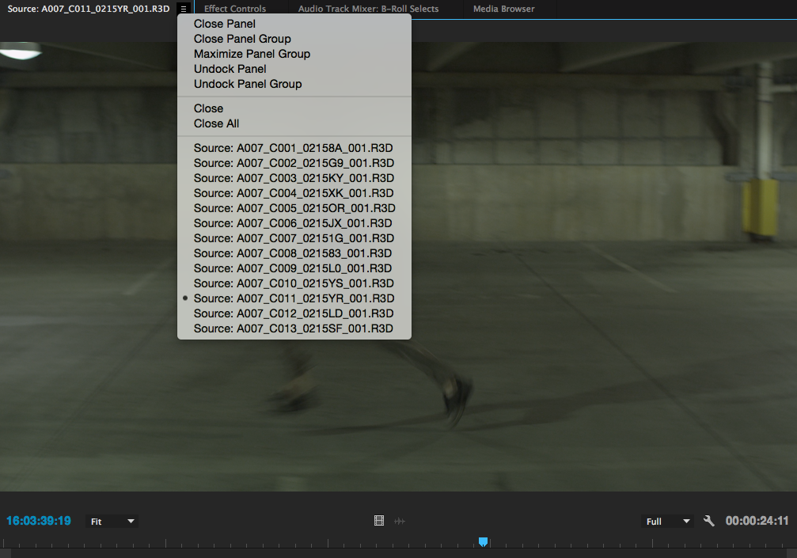Click the blue source timecode 16:03:39:19
The width and height of the screenshot is (797, 558).
pos(38,520)
